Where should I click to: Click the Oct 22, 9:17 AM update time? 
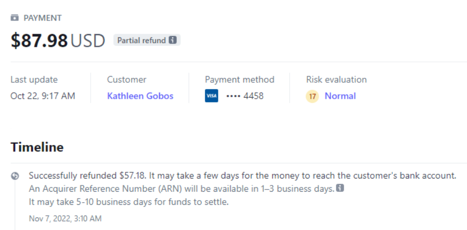(43, 96)
